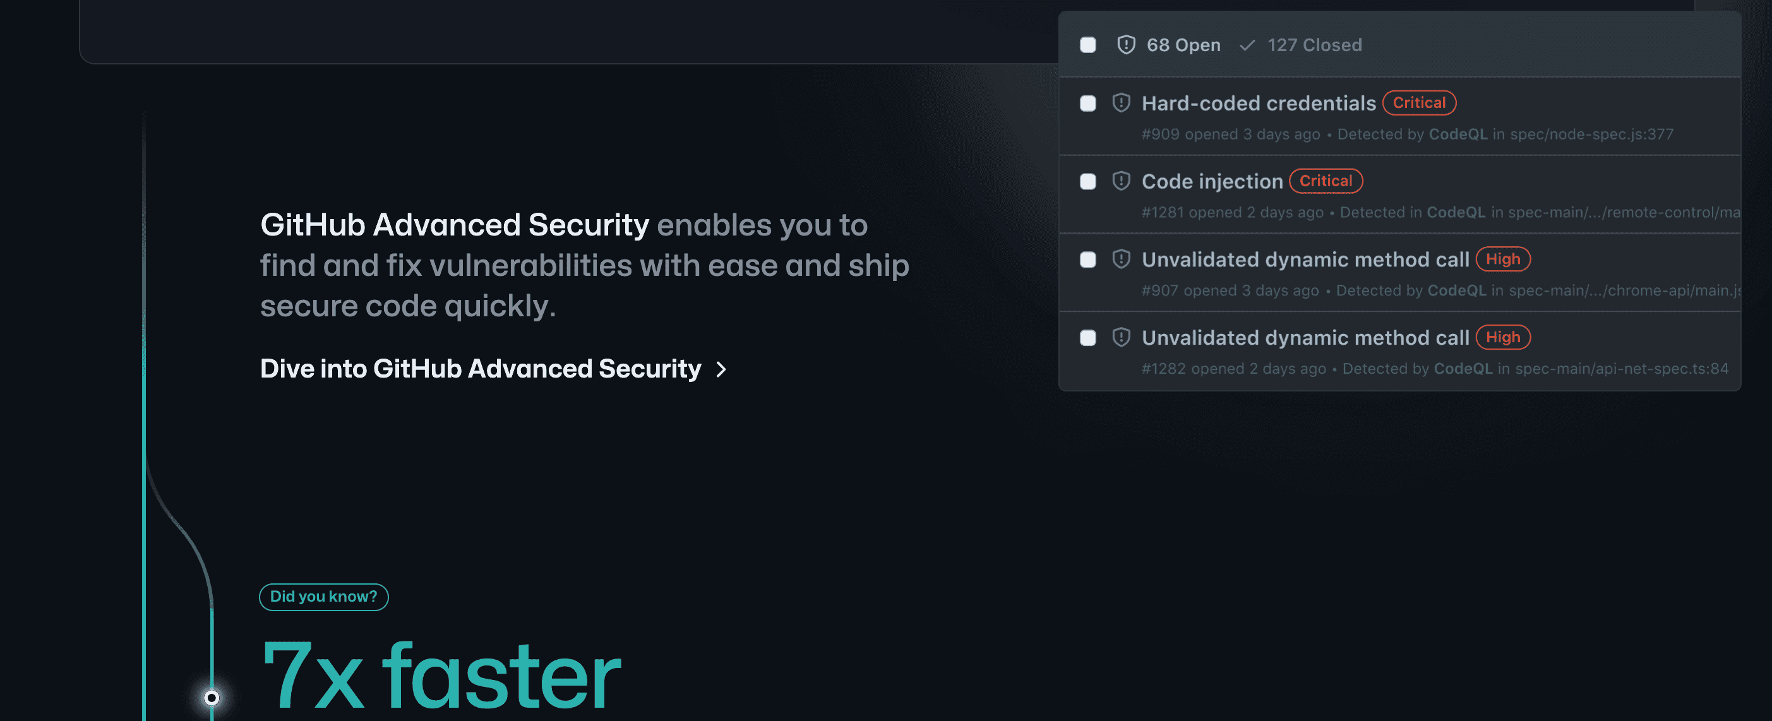This screenshot has width=1772, height=721.
Task: Click the checkmark icon next to 127 Closed
Action: coord(1246,45)
